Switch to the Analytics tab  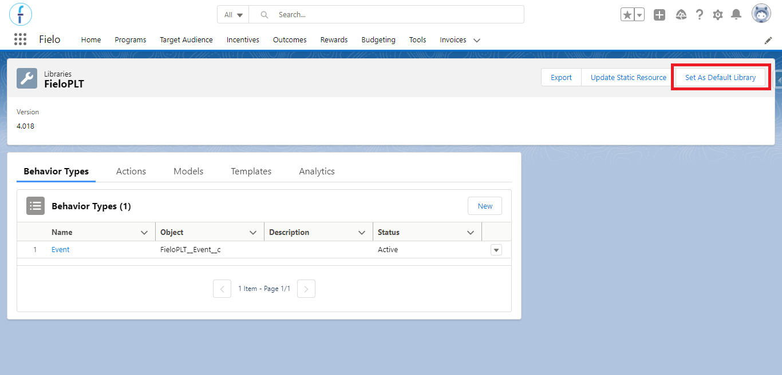[317, 171]
